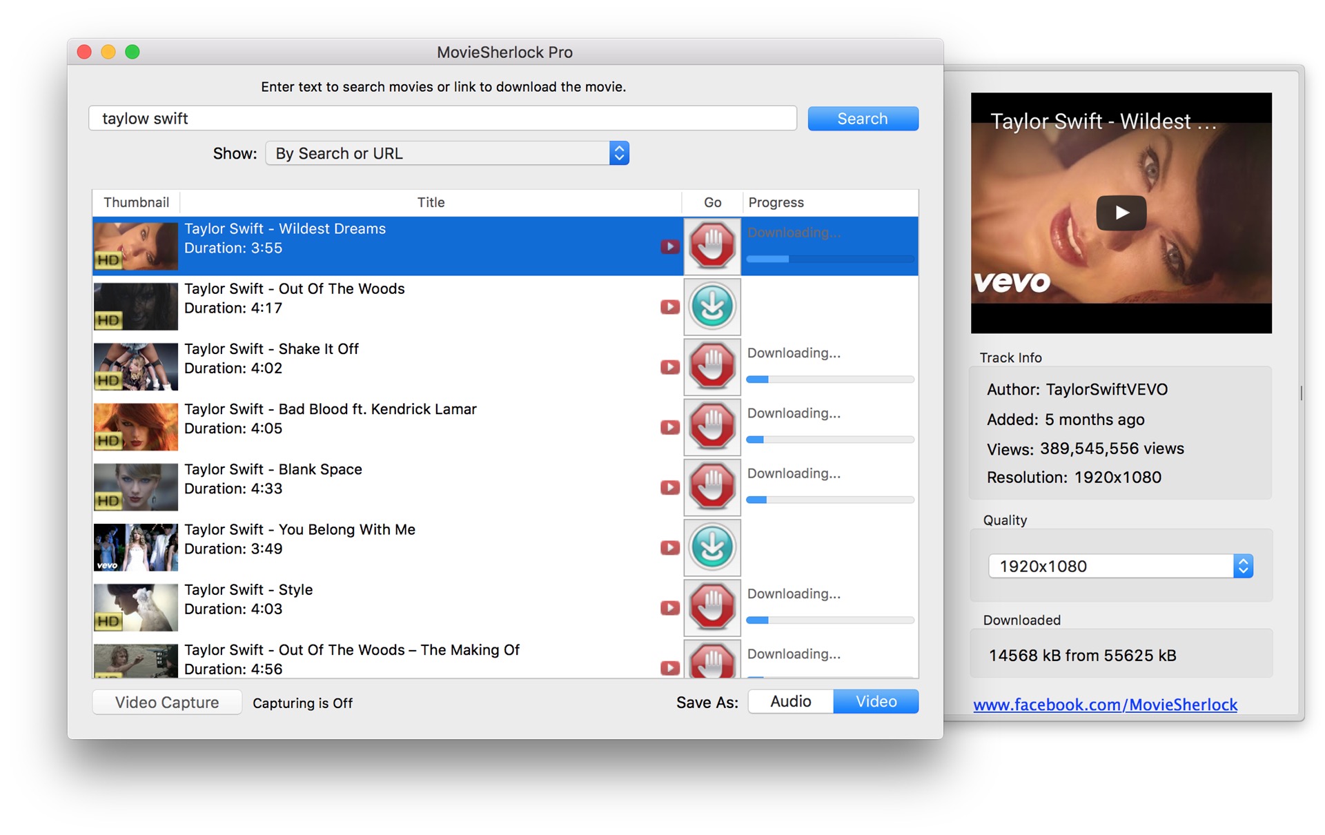Stop the Bad Blood download

tap(712, 426)
